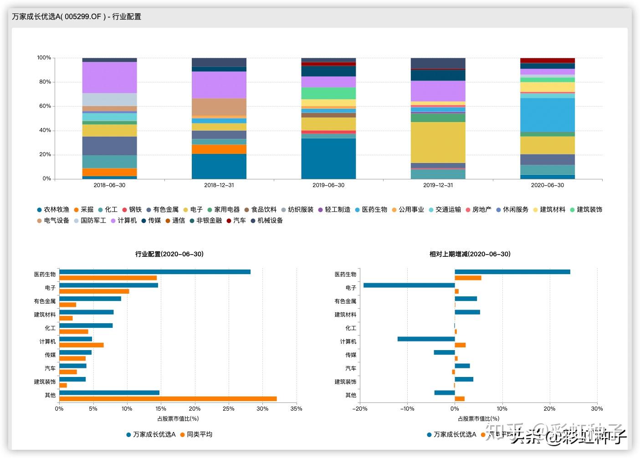The width and height of the screenshot is (640, 458).
Task: Click the 医药生物 legend marker in top legend
Action: pyautogui.click(x=358, y=210)
